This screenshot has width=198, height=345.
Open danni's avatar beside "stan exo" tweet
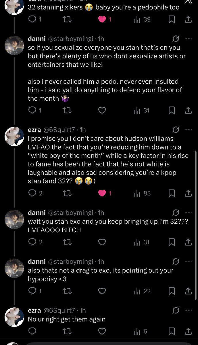point(14,220)
